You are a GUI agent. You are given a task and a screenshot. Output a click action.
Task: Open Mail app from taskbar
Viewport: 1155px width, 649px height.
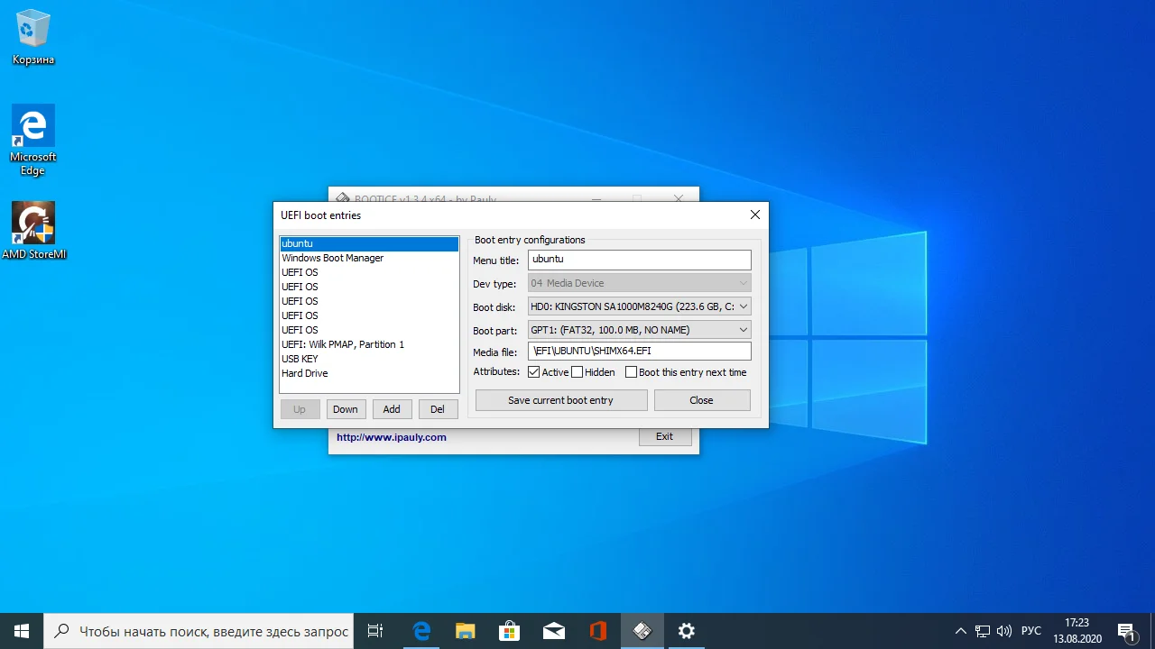pos(553,631)
